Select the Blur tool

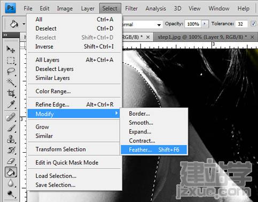click(x=11, y=183)
